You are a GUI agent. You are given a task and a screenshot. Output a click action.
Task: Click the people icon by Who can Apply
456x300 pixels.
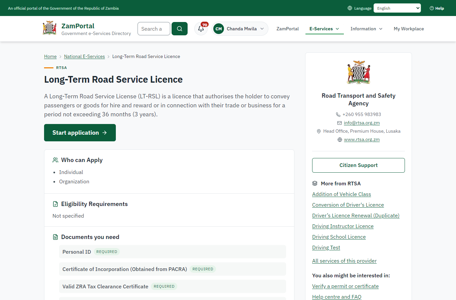55,160
